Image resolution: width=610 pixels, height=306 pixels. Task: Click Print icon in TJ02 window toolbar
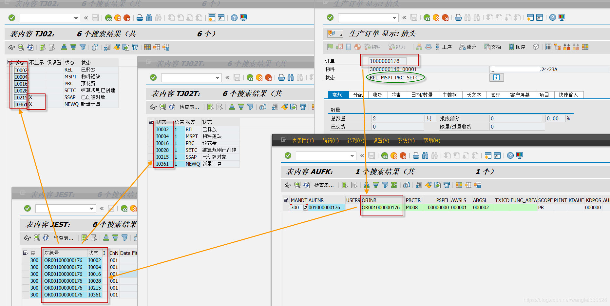[x=140, y=18]
